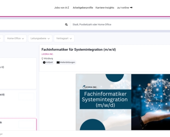Follow the zu t-online link

(x=125, y=8)
